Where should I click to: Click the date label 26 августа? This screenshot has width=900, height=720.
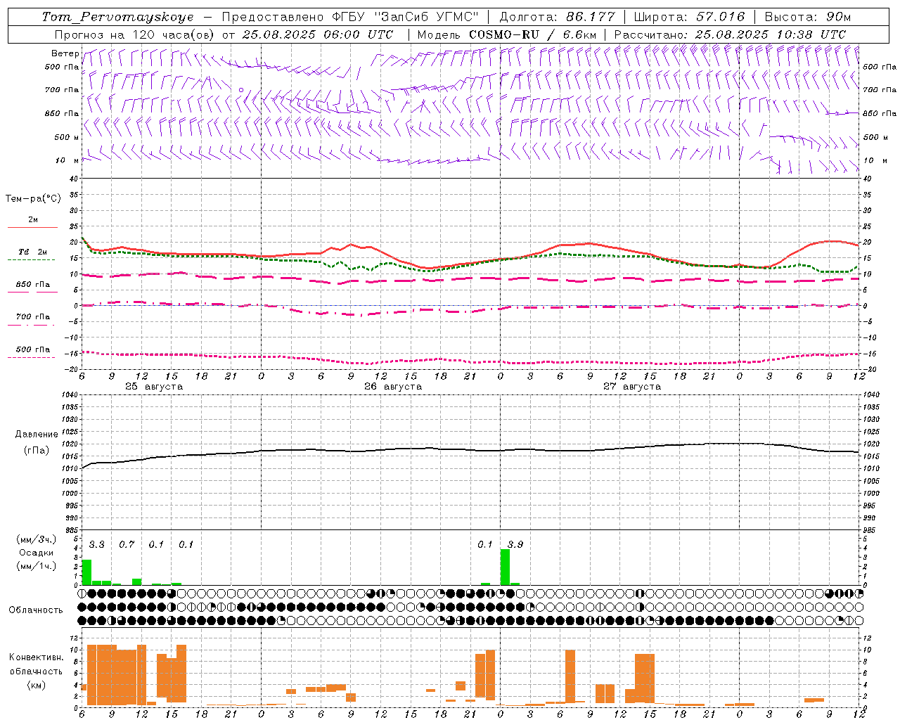393,387
